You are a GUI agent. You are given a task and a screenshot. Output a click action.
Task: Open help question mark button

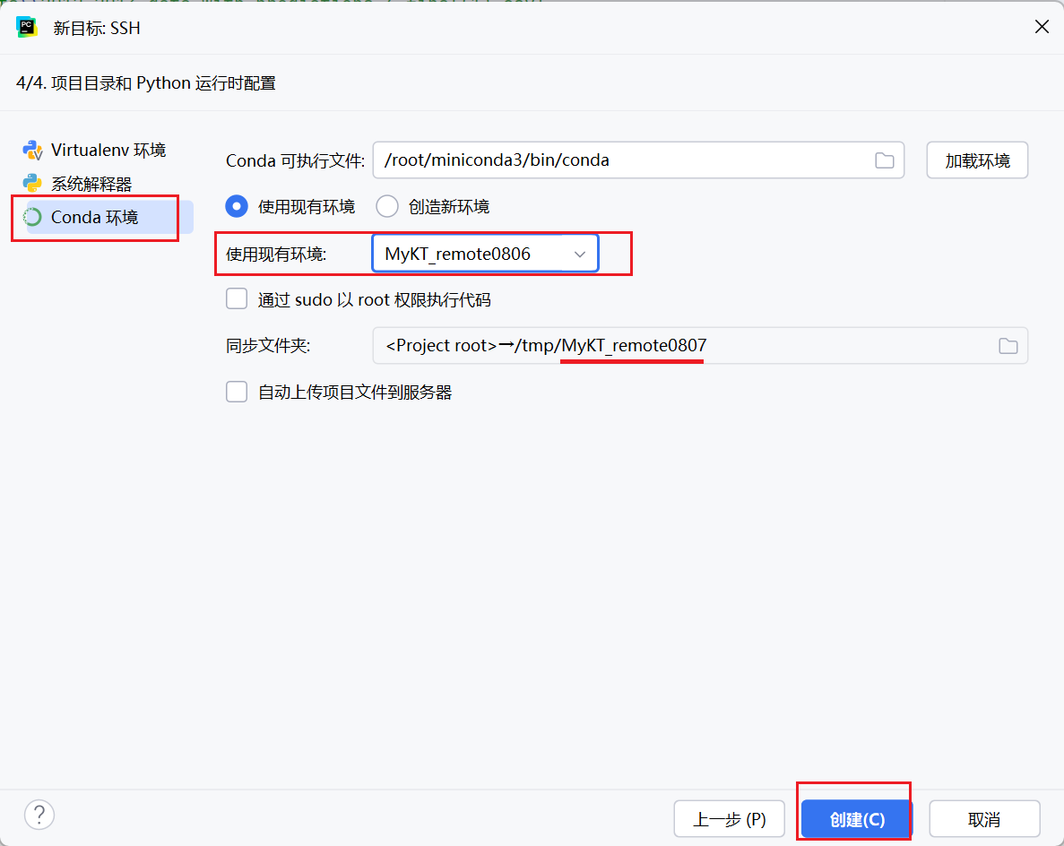[39, 815]
